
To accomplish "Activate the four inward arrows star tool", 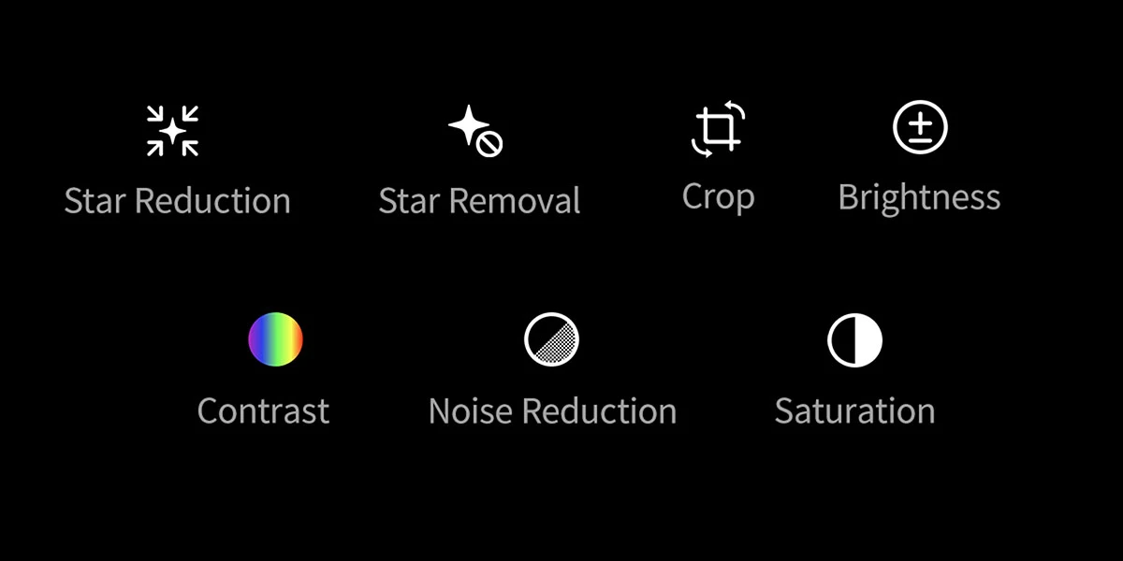I will point(173,131).
